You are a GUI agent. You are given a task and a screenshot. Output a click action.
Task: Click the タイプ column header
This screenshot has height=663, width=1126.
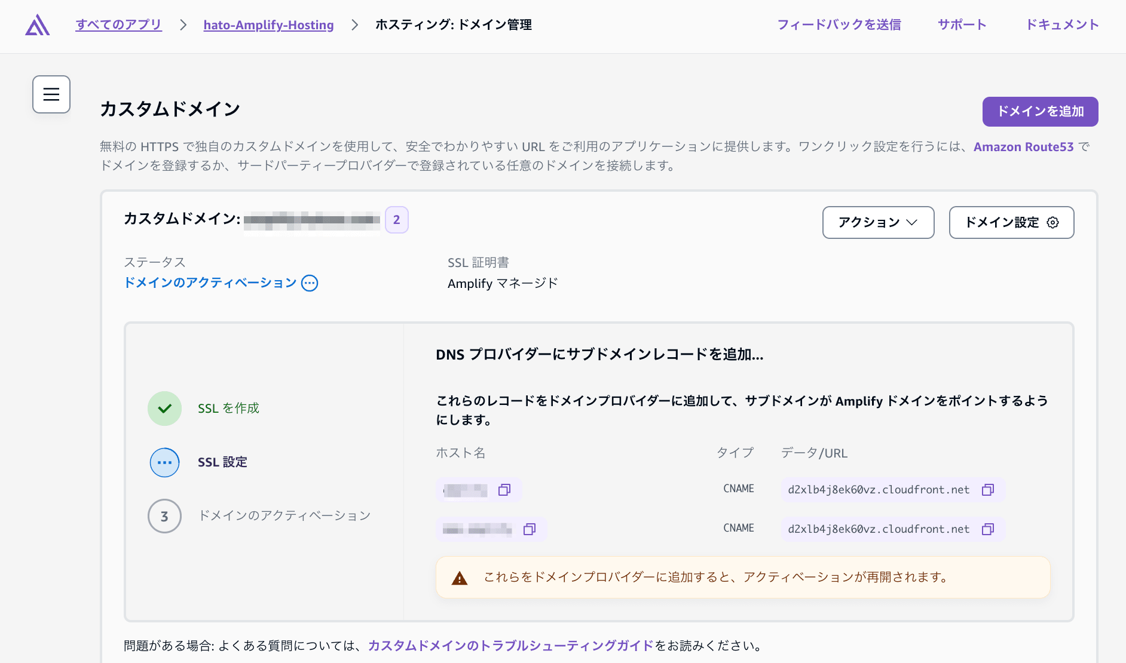(735, 453)
